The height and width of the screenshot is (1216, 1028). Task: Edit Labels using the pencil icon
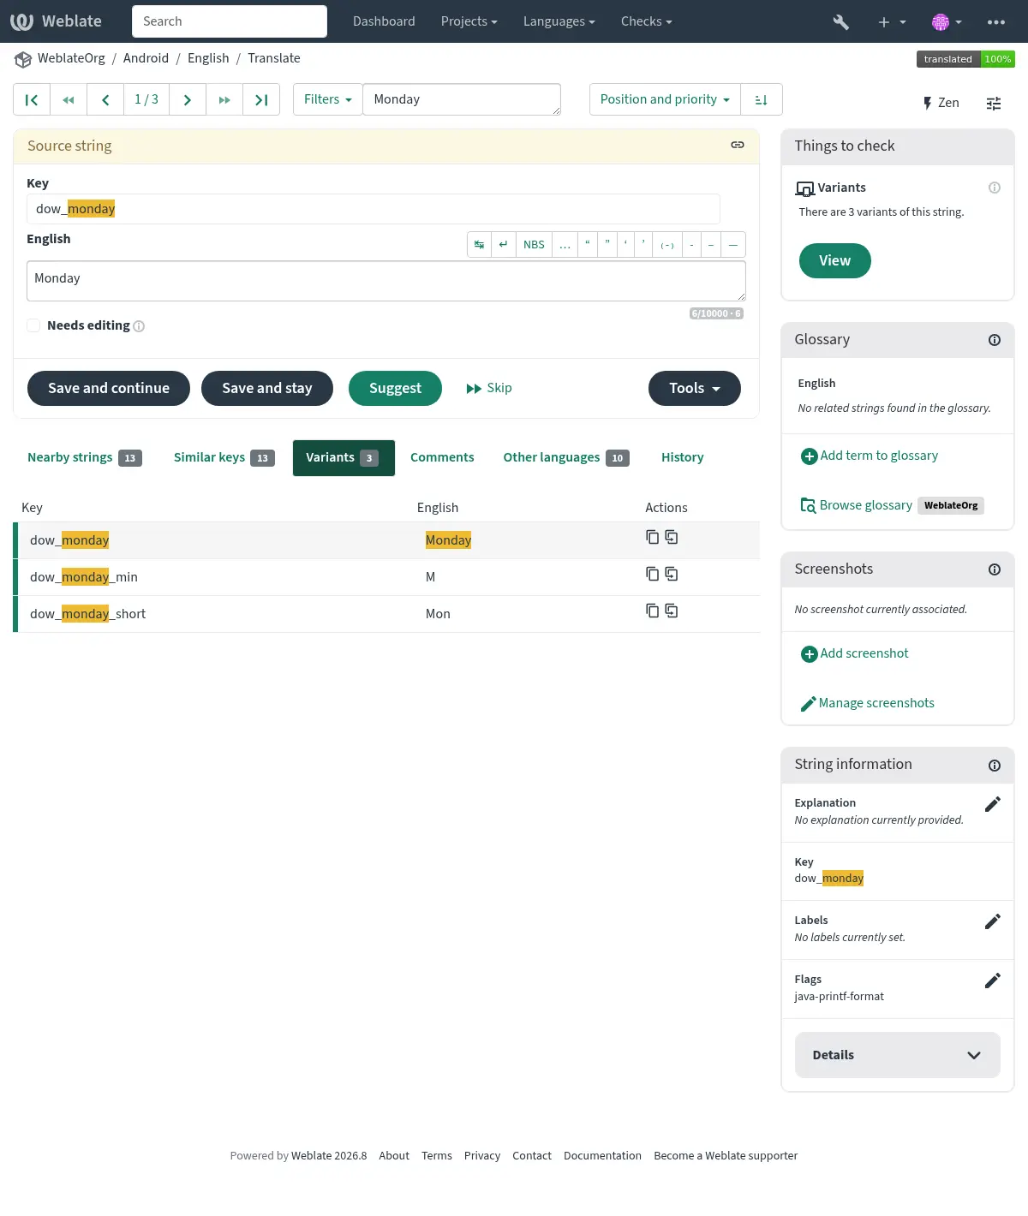pyautogui.click(x=993, y=921)
